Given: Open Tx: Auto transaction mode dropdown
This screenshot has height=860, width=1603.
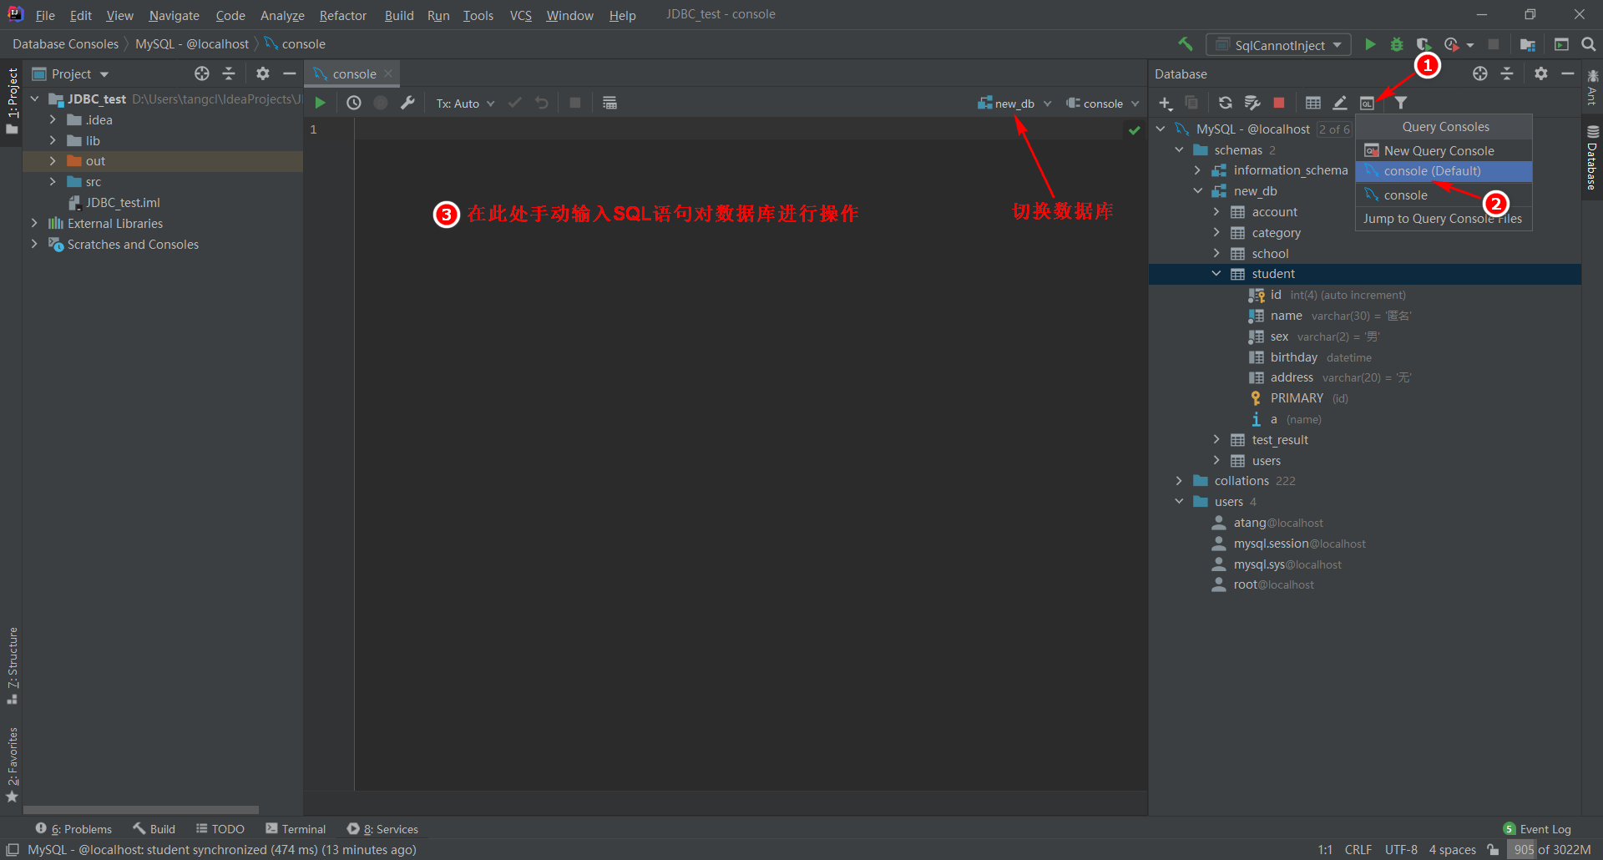Looking at the screenshot, I should (465, 104).
